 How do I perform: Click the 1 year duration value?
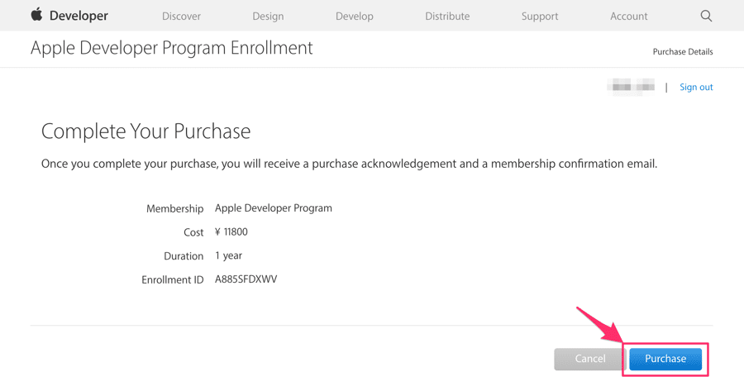[228, 255]
